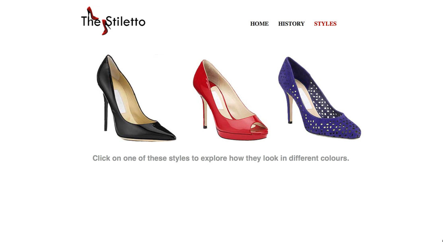Choose the red peep-toe platform heel

point(230,100)
